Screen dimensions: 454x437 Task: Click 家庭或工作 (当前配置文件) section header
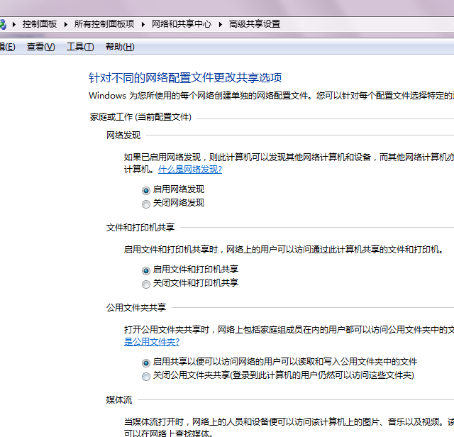(x=140, y=117)
